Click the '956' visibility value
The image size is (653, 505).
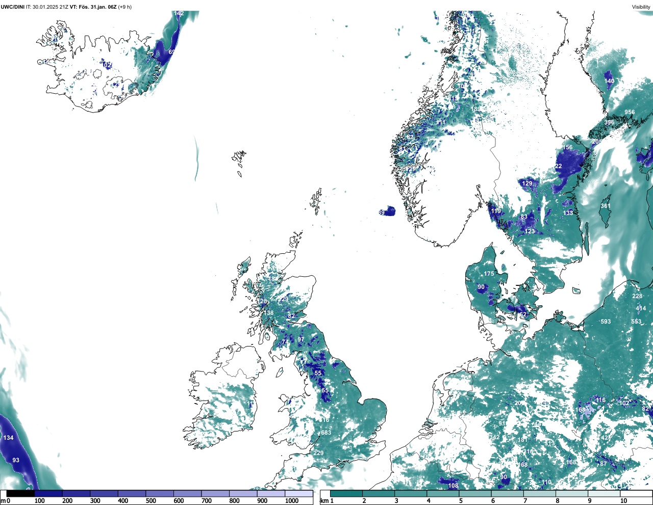click(x=630, y=112)
